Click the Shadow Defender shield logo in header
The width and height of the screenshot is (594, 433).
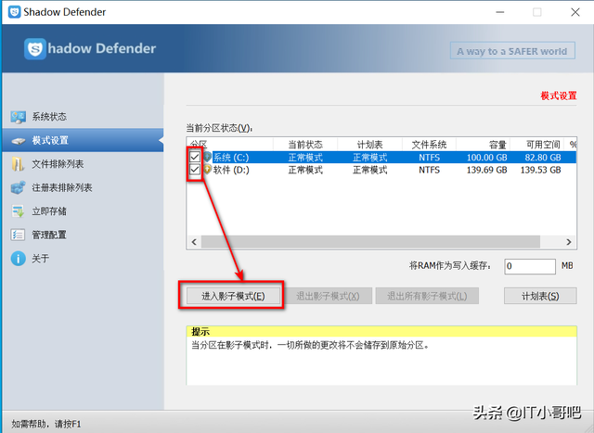tap(36, 49)
